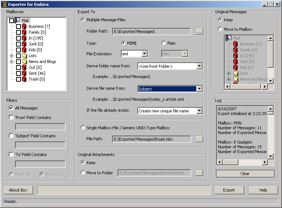
Task: Browse for Folder Path with ellipsis button
Action: 199,31
